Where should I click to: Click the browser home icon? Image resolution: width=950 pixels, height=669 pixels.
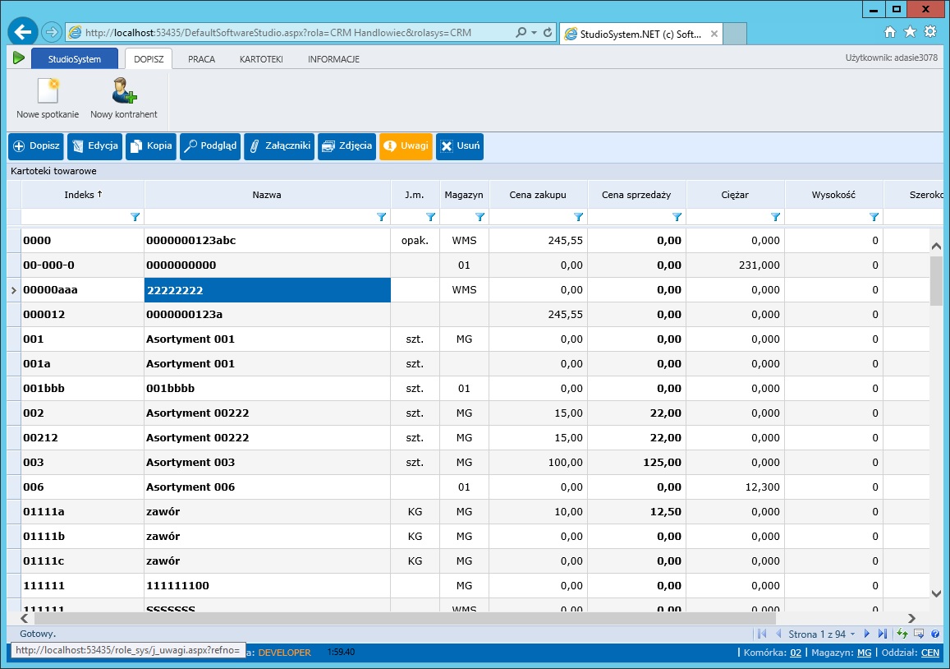pyautogui.click(x=889, y=32)
